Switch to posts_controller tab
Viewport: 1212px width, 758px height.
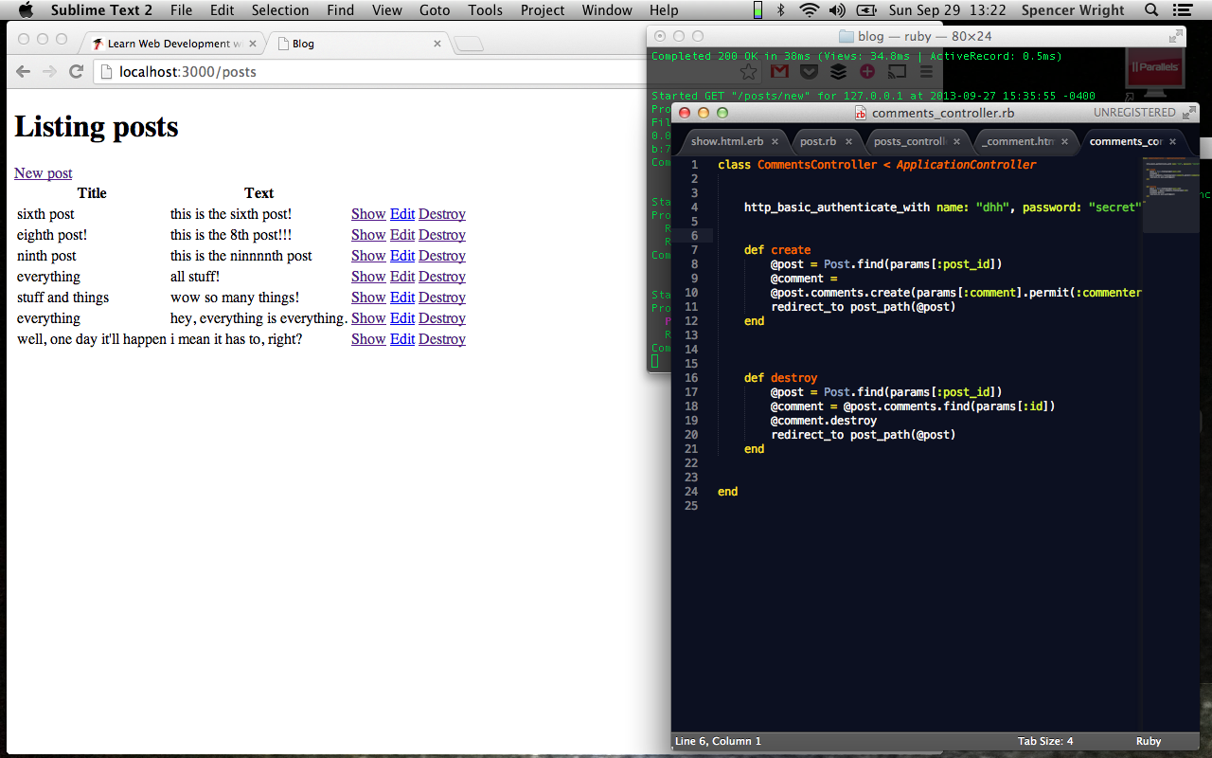(x=910, y=141)
